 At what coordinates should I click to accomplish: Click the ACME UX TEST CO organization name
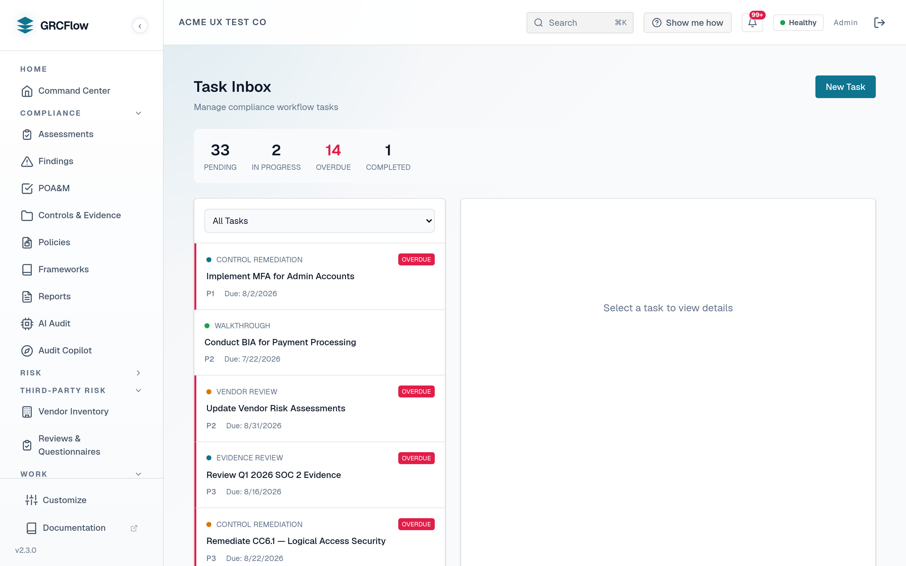point(222,22)
